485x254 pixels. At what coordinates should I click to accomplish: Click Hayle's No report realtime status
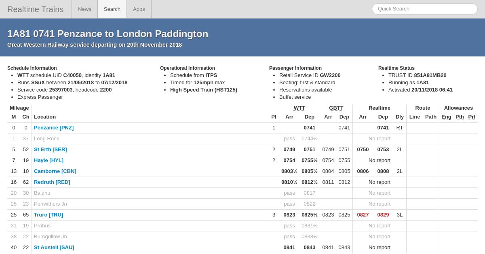[380, 160]
